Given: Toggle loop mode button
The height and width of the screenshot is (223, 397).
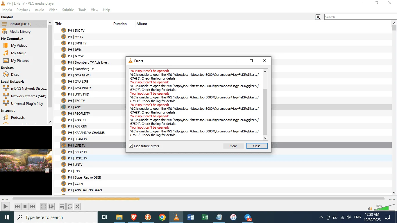Looking at the screenshot, I should click(x=70, y=206).
